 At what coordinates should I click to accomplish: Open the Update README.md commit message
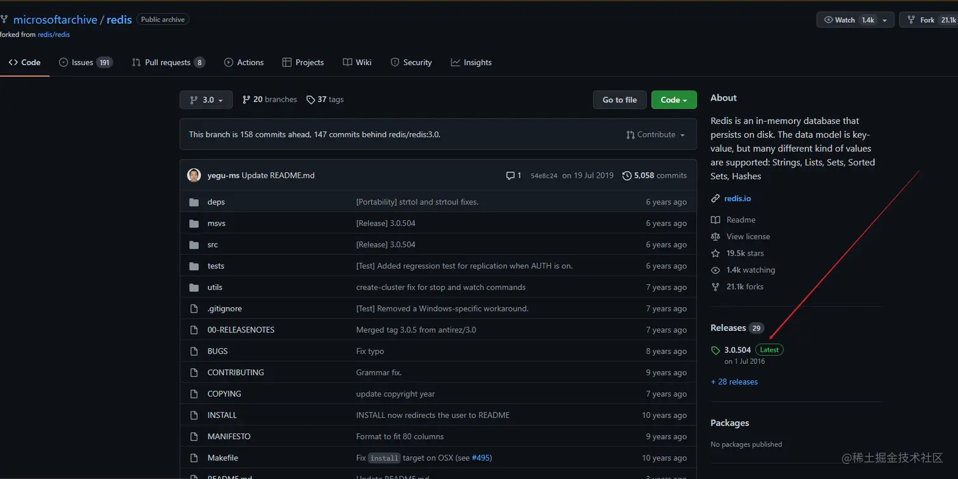[278, 175]
